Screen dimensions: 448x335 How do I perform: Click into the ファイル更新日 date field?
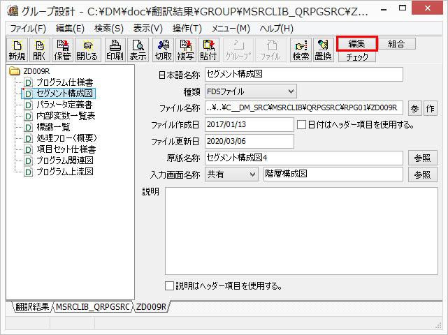tap(250, 141)
